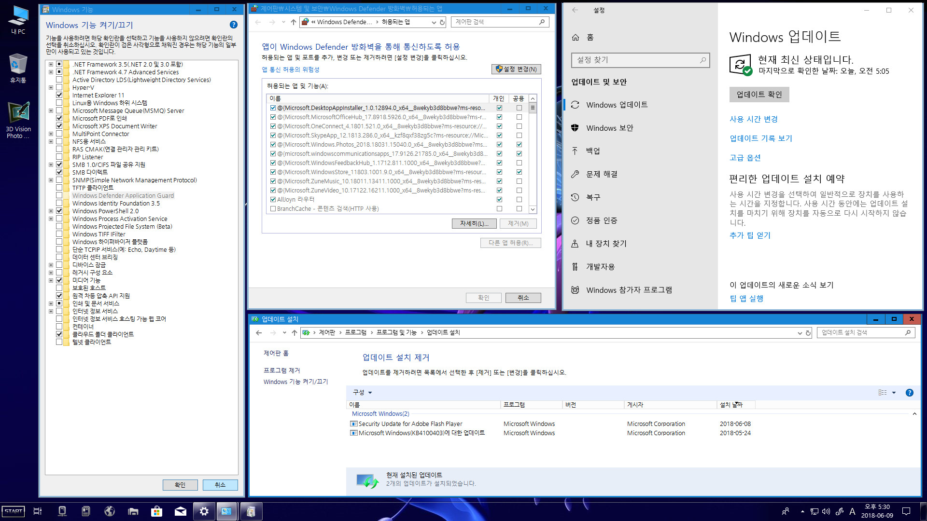
Task: Open the 내 PC desktop icon
Action: point(18,20)
